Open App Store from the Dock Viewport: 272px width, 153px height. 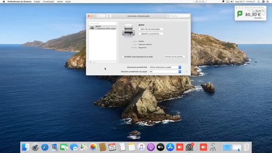(170, 147)
